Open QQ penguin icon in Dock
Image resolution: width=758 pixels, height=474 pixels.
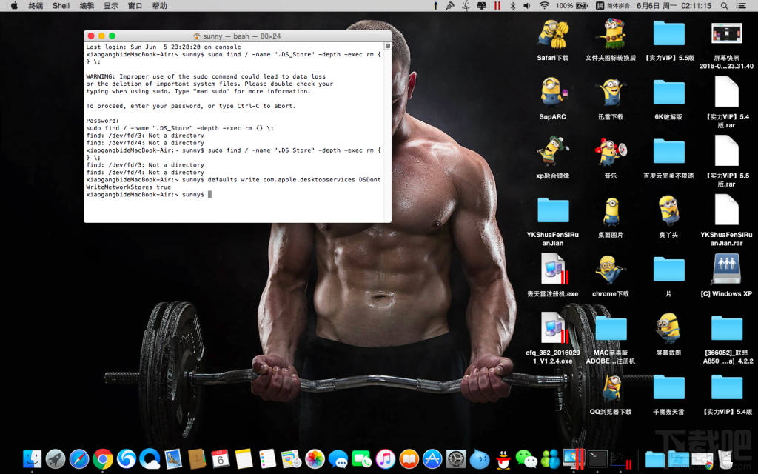tap(503, 458)
